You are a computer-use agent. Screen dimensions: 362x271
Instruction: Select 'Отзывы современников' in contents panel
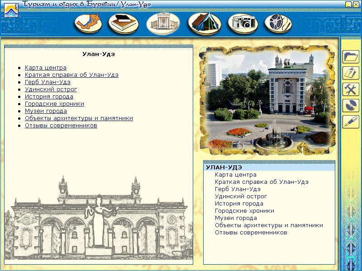click(x=251, y=233)
